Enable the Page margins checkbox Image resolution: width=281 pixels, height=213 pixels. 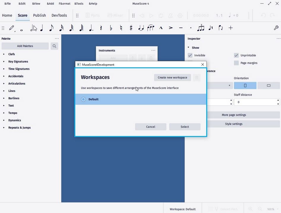point(236,63)
